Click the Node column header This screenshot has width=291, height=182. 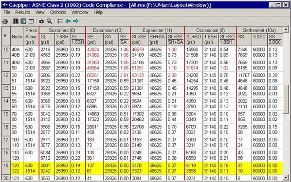(x=17, y=36)
